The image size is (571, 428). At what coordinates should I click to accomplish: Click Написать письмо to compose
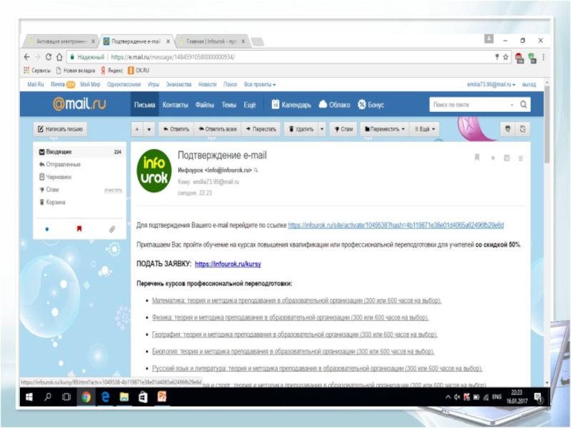(60, 129)
